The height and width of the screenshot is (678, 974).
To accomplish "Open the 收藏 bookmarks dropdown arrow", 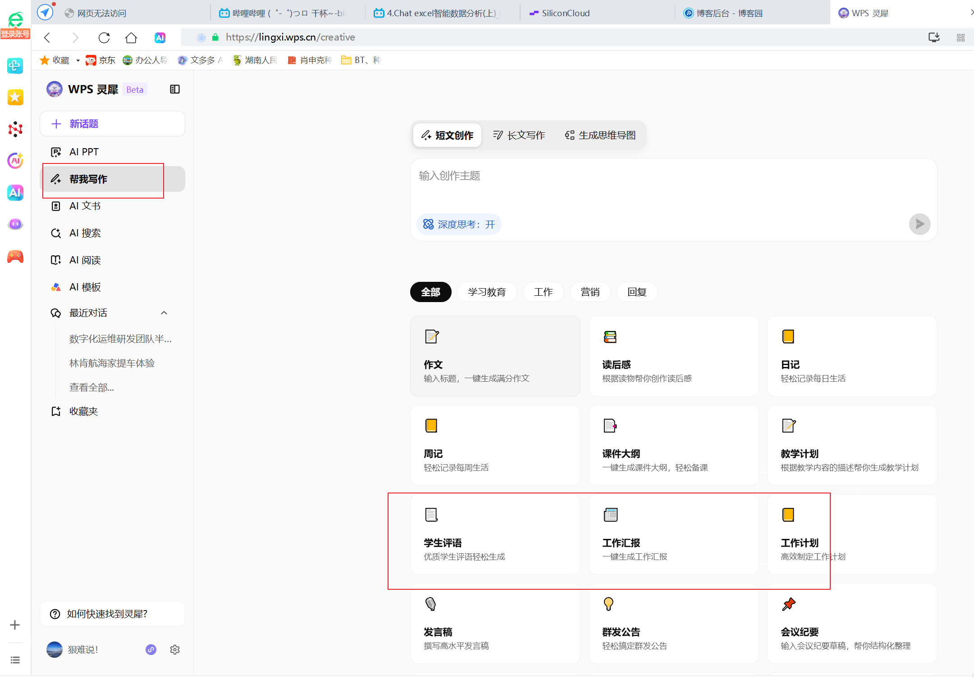I will (78, 60).
